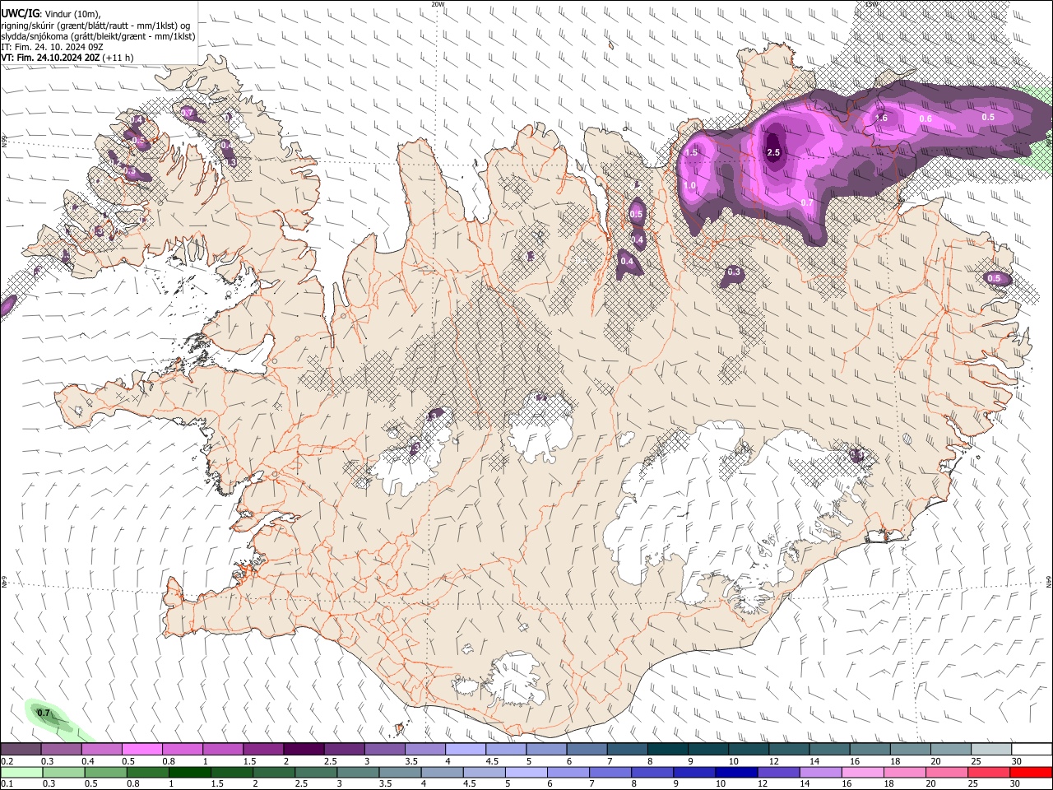Screen dimensions: 1053x790
Task: Click the 0.2–0.3 swatch in the upper snow legend row
Action: tap(21, 749)
